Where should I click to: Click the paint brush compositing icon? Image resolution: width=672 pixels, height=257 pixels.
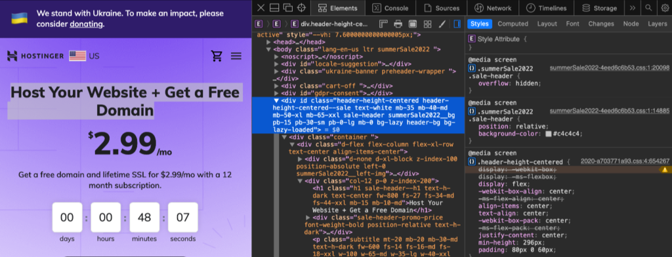tap(442, 24)
